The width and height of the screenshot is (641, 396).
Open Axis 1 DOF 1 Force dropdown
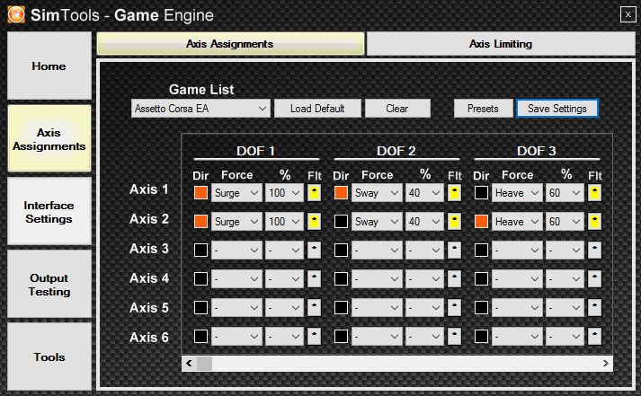(238, 192)
